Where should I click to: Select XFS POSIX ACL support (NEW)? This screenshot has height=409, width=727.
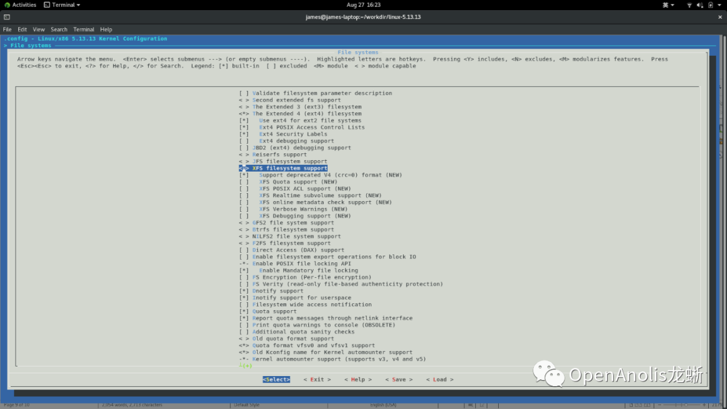pyautogui.click(x=295, y=188)
